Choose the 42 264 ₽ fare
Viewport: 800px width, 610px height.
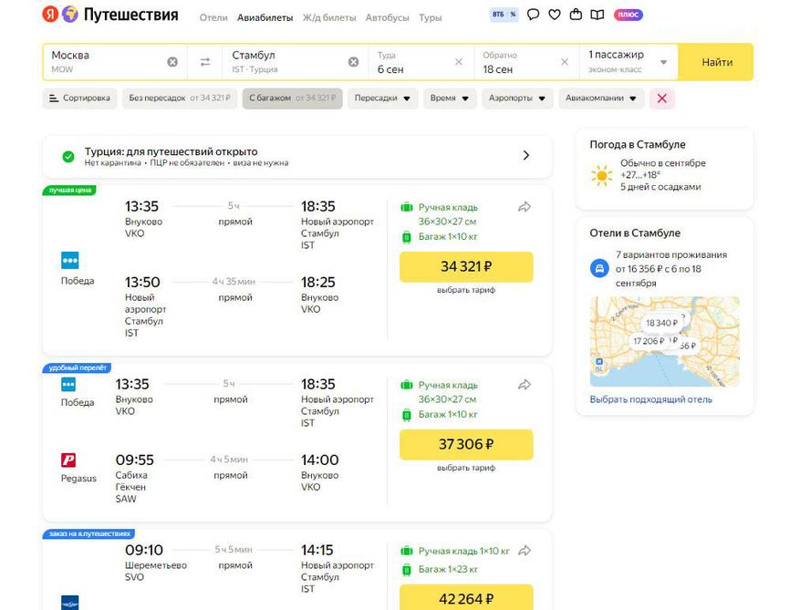point(466,597)
